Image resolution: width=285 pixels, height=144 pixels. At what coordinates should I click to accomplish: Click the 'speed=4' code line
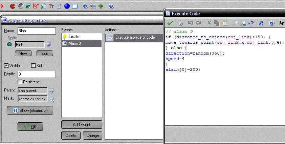point(175,59)
